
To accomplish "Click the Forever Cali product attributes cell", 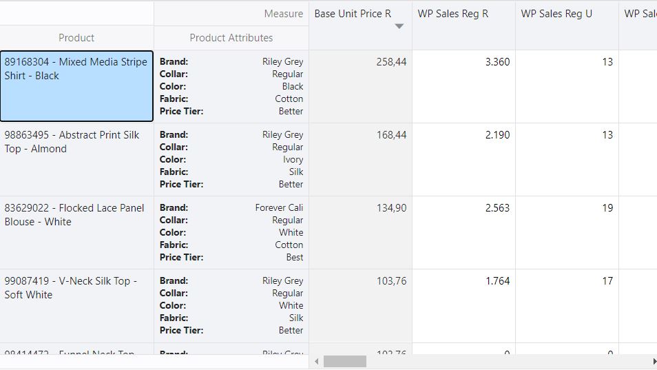I will pyautogui.click(x=231, y=232).
